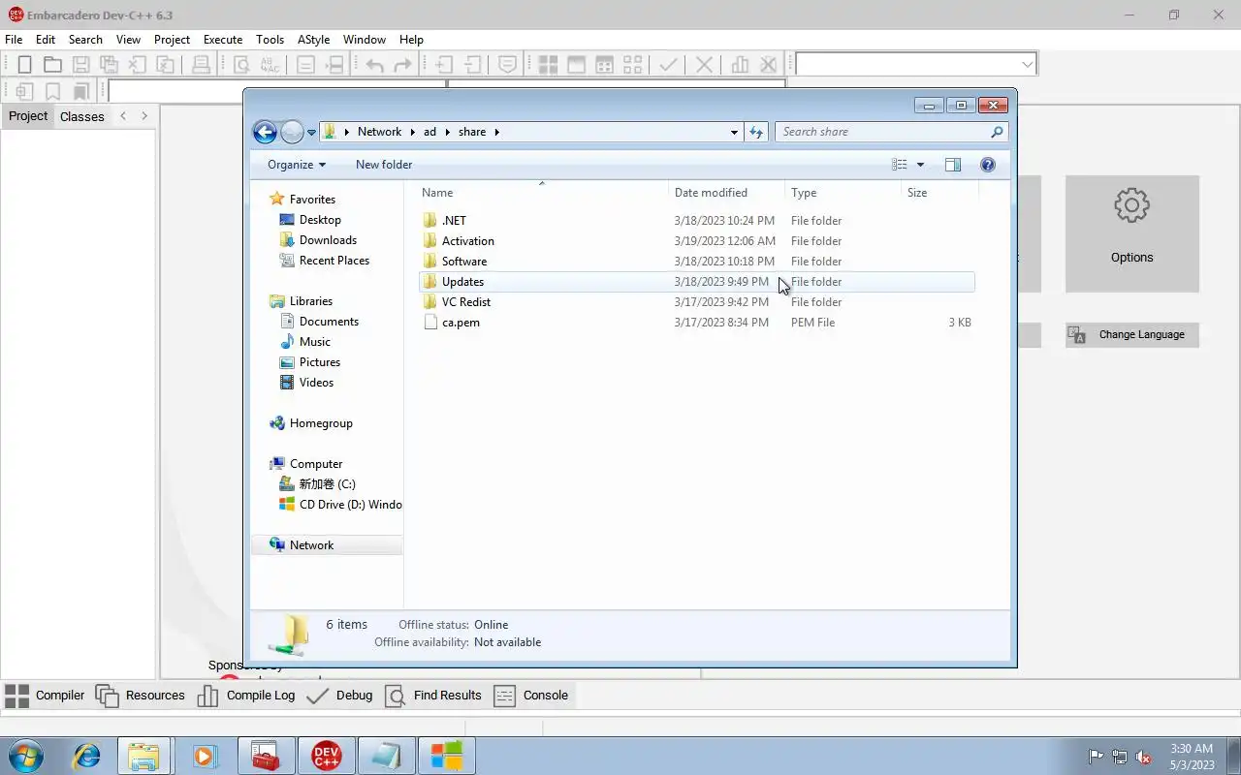Click the left scroll arrow of project tabs
This screenshot has height=775, width=1241.
[x=123, y=116]
